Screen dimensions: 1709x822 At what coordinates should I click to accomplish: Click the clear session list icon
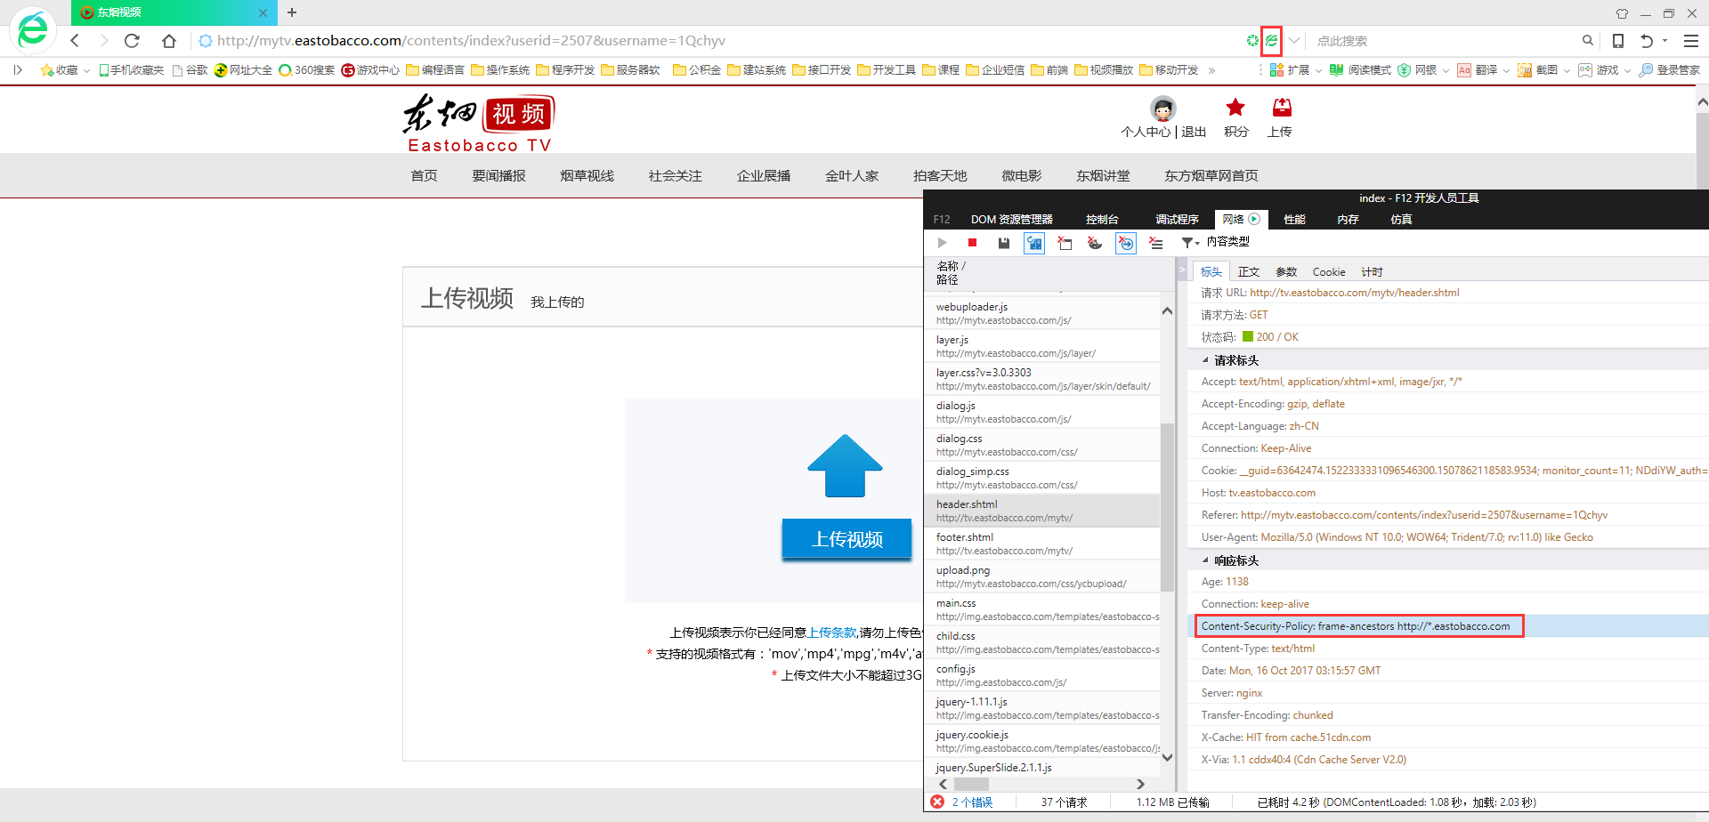pos(1155,243)
